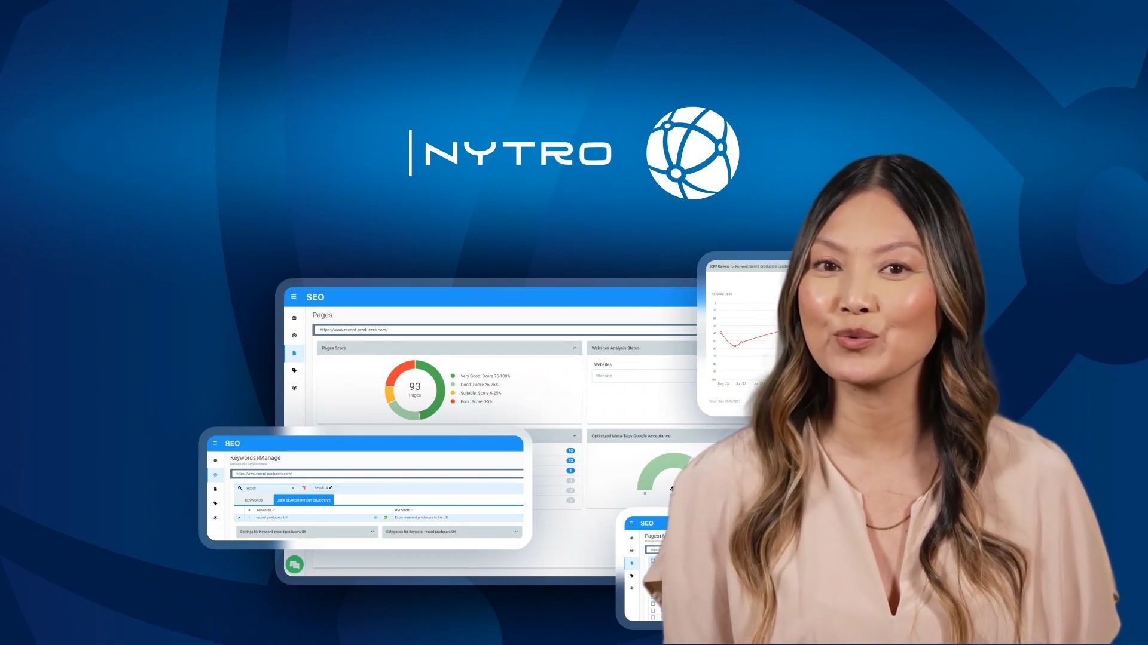The width and height of the screenshot is (1148, 645).
Task: Click red Poor legend dot
Action: tap(453, 401)
